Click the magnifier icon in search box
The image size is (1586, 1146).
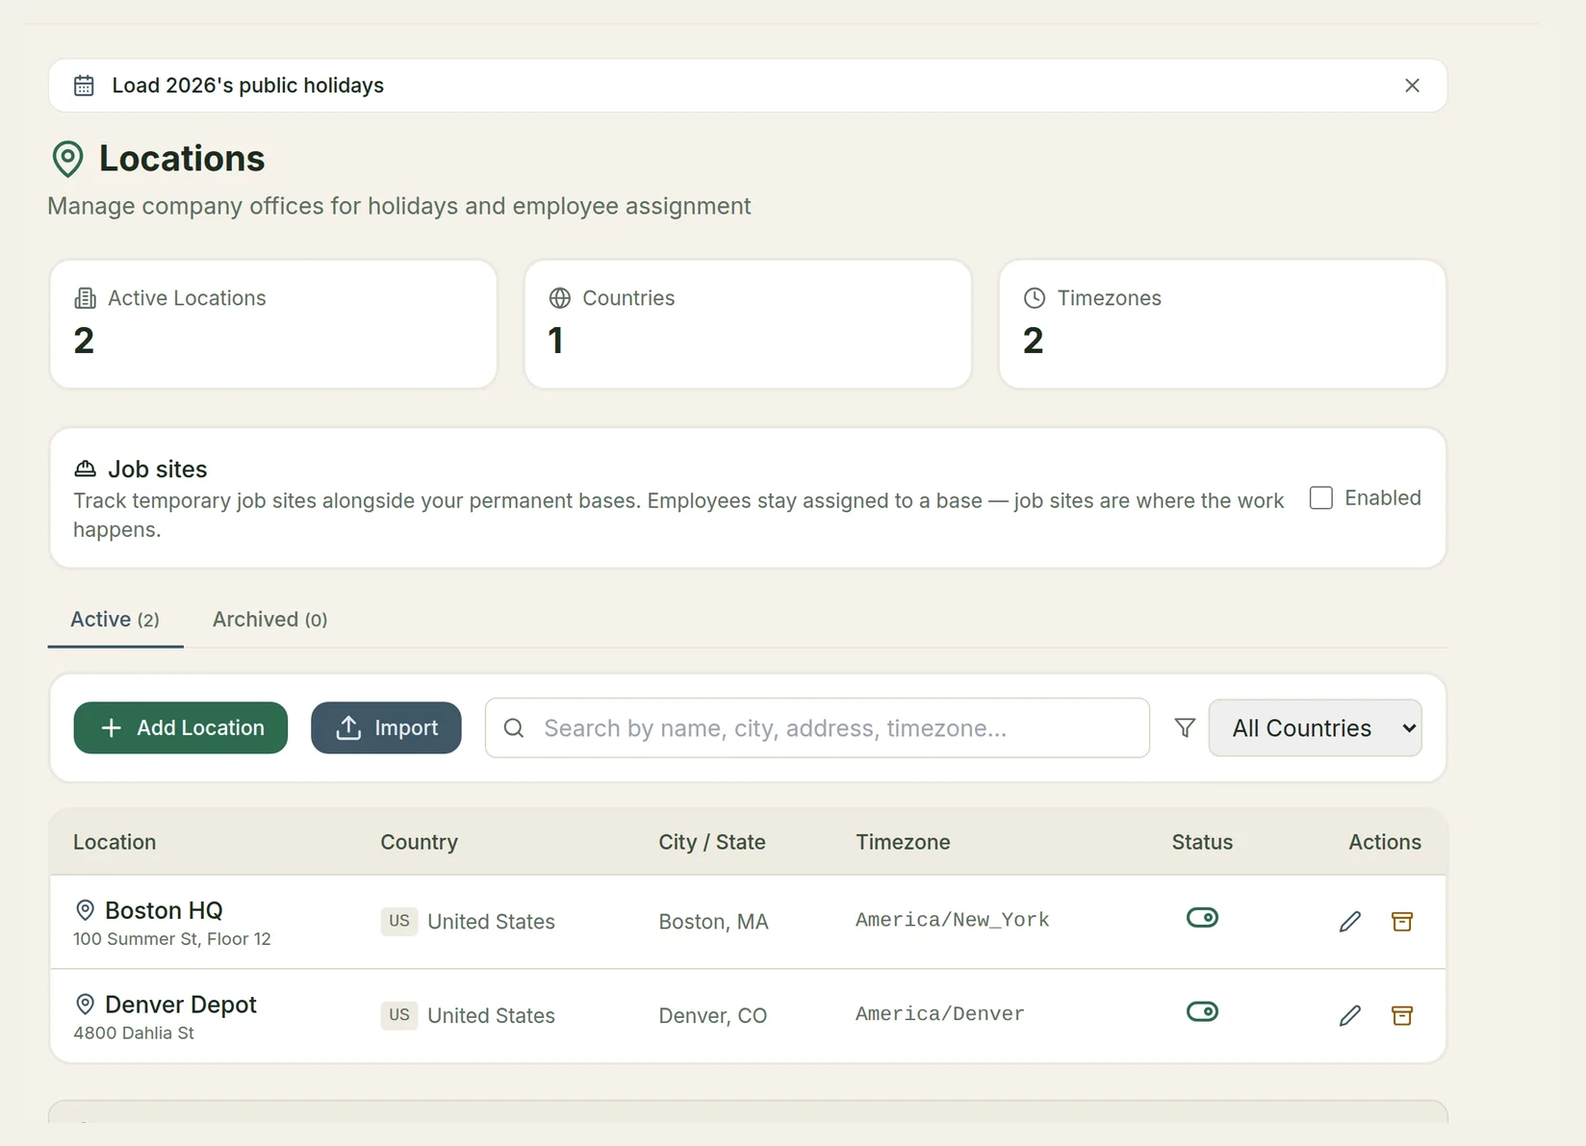(x=514, y=728)
